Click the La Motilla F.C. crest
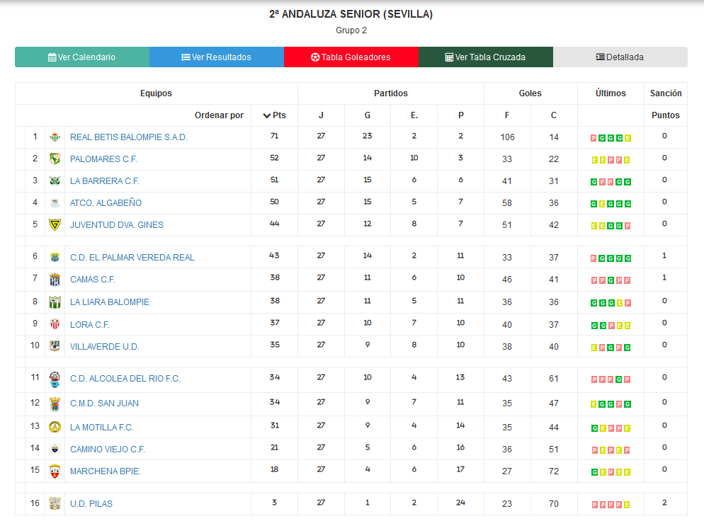 [55, 427]
